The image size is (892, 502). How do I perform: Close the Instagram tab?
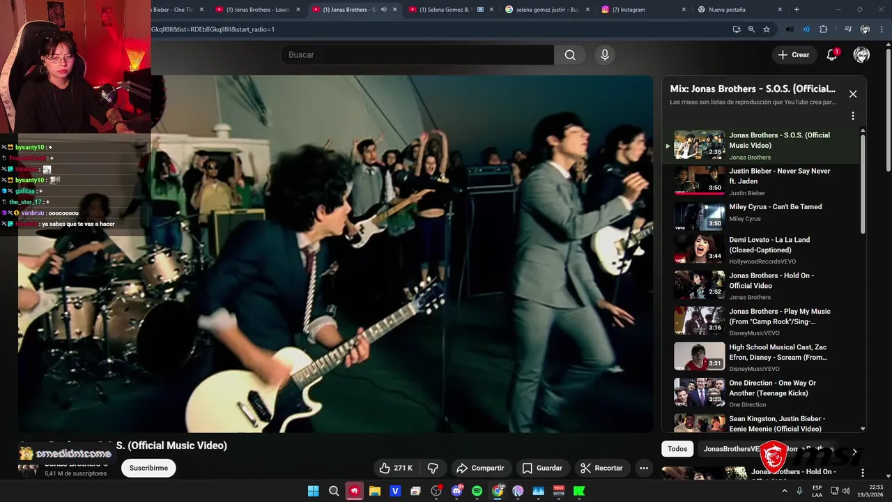pos(684,10)
